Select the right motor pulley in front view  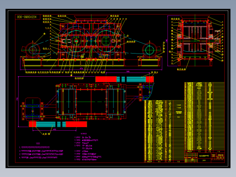149,50
